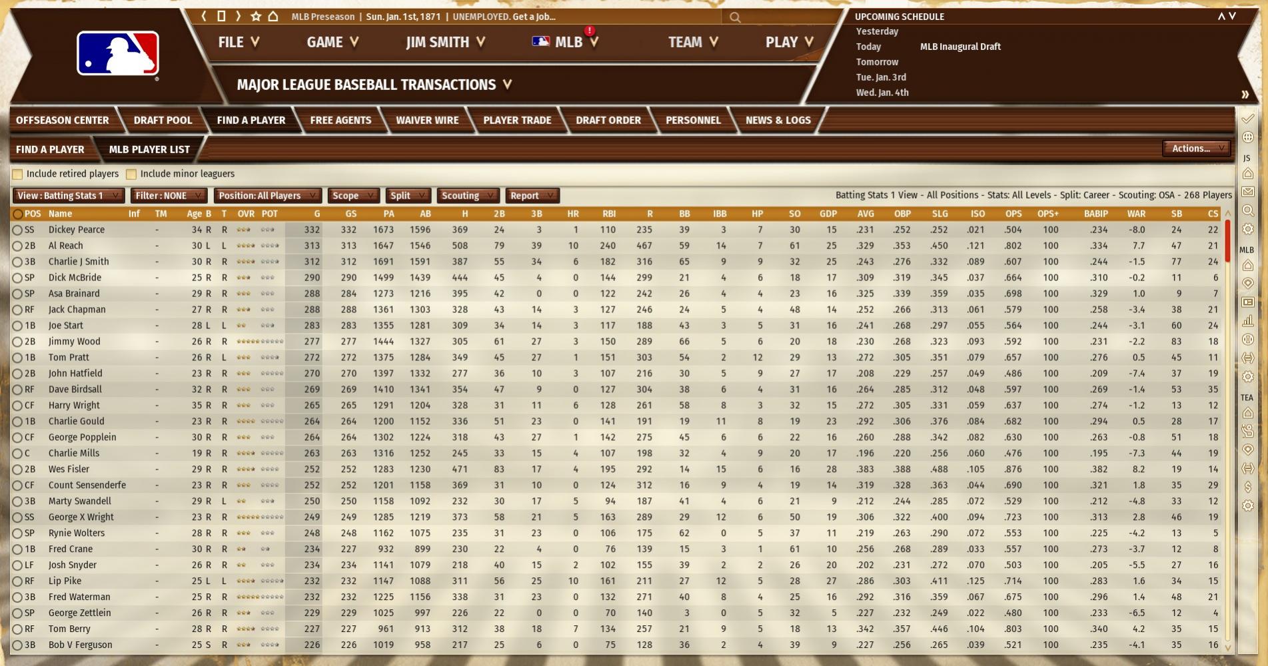Switch to the Free Agents tab
Screen dimensions: 1268x666
pos(340,121)
